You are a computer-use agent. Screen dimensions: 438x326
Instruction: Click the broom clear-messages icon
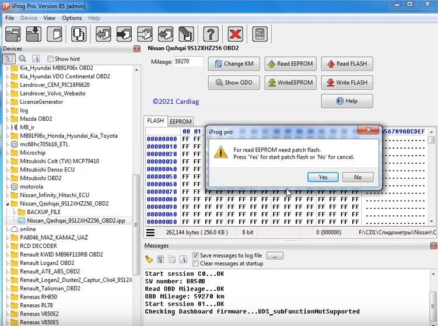click(149, 260)
